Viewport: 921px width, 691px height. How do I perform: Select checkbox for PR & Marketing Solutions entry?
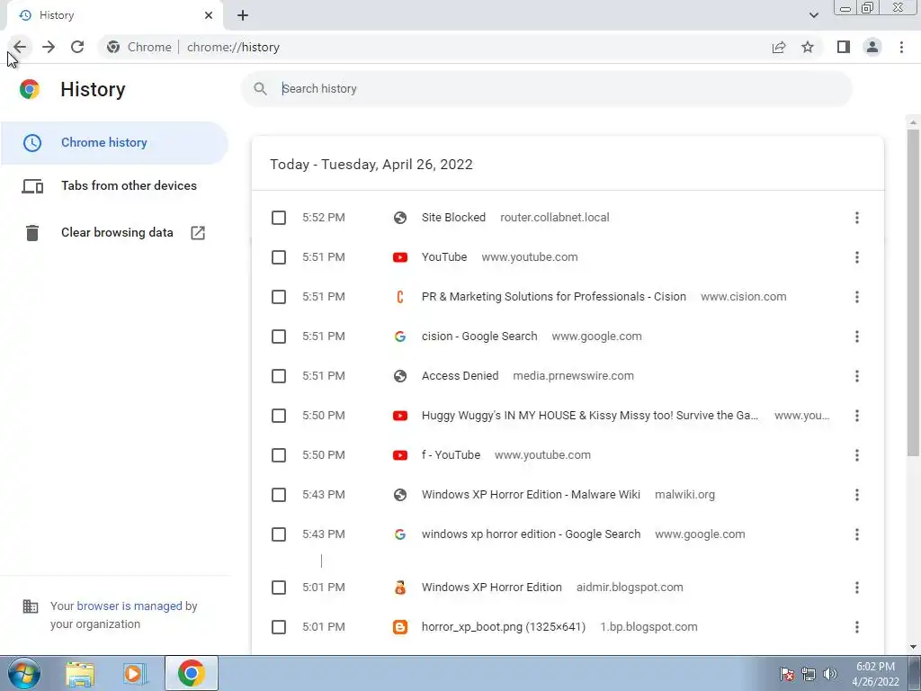[x=279, y=297]
